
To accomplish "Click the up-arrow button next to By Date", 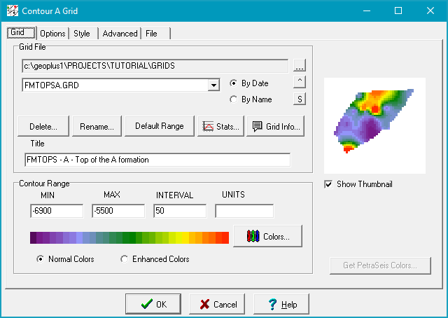I will coord(300,82).
